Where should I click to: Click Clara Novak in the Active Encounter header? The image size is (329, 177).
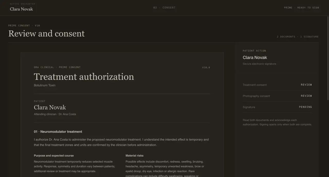coord(21,9)
